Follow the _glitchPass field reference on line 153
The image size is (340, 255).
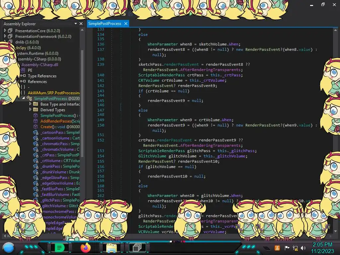(x=242, y=151)
